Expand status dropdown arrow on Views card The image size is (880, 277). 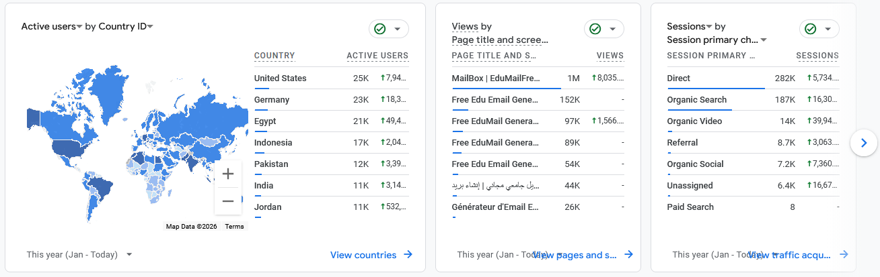pyautogui.click(x=612, y=29)
